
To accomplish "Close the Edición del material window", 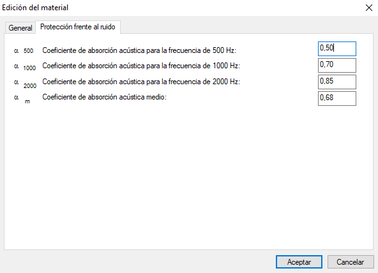I will click(369, 8).
